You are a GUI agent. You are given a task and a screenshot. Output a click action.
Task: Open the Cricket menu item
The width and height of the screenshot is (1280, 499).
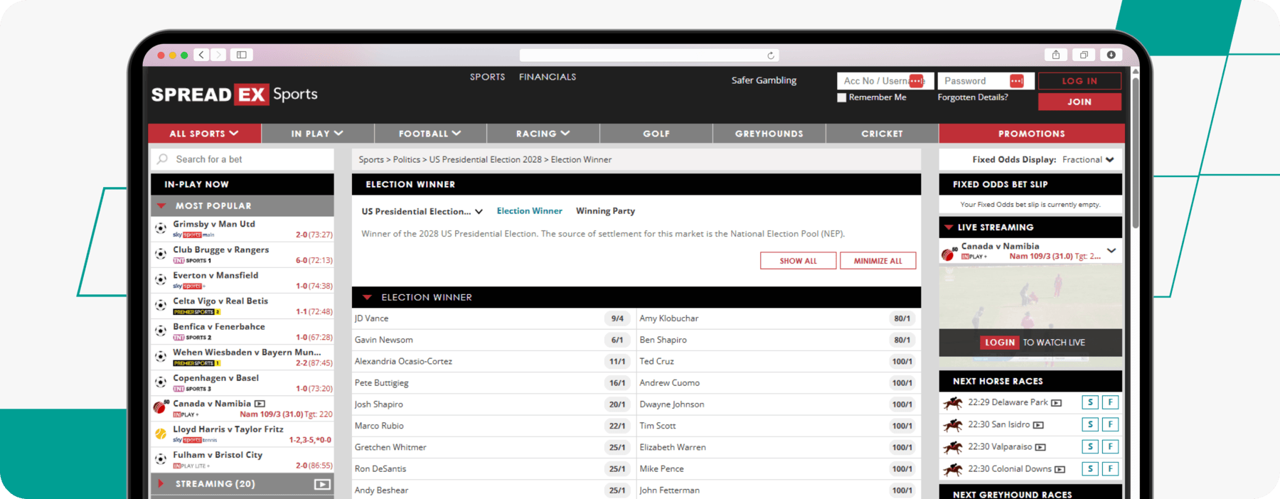(x=882, y=134)
